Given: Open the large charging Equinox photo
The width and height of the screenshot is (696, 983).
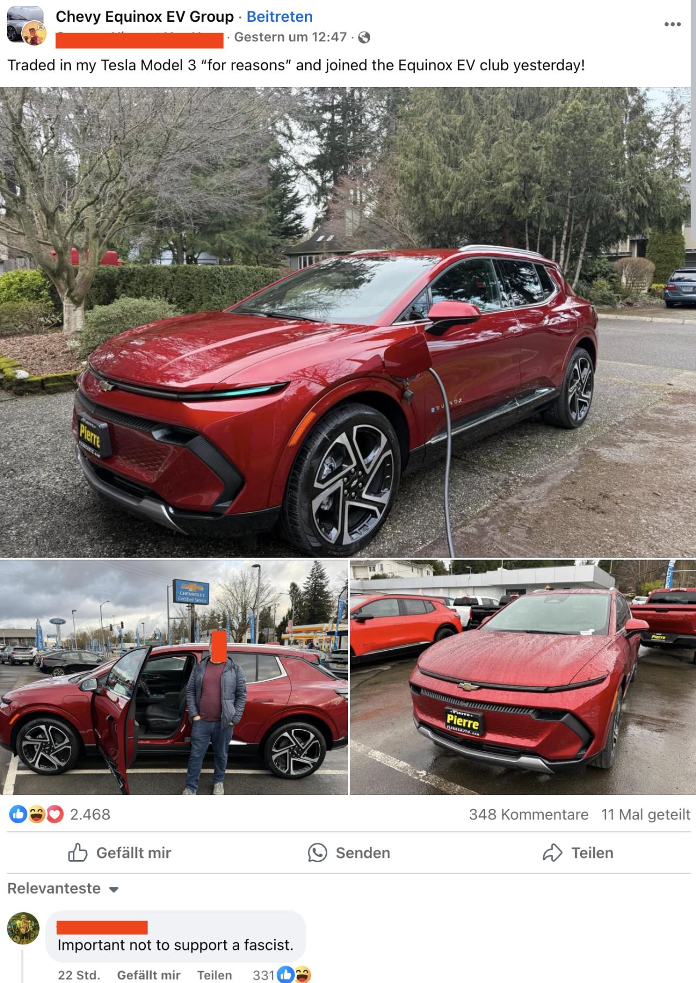Looking at the screenshot, I should pos(348,322).
